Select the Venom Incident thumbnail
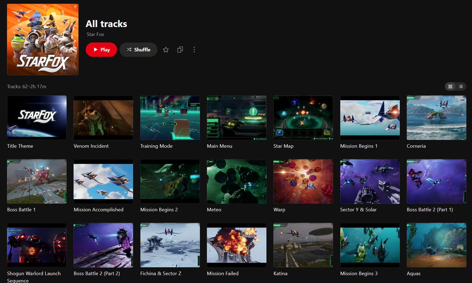Image resolution: width=472 pixels, height=283 pixels. click(103, 118)
